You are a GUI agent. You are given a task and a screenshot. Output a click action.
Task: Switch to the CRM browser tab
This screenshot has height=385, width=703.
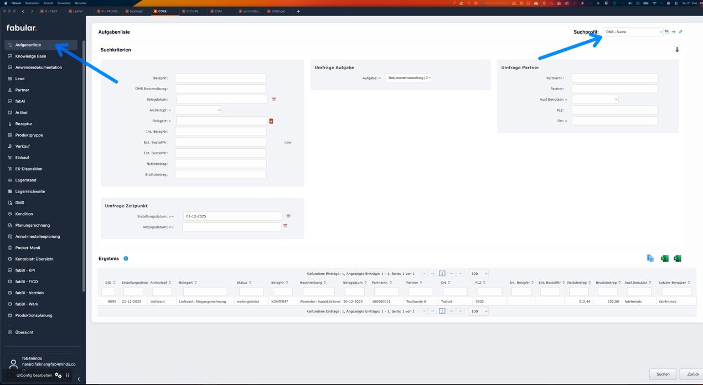click(x=220, y=11)
